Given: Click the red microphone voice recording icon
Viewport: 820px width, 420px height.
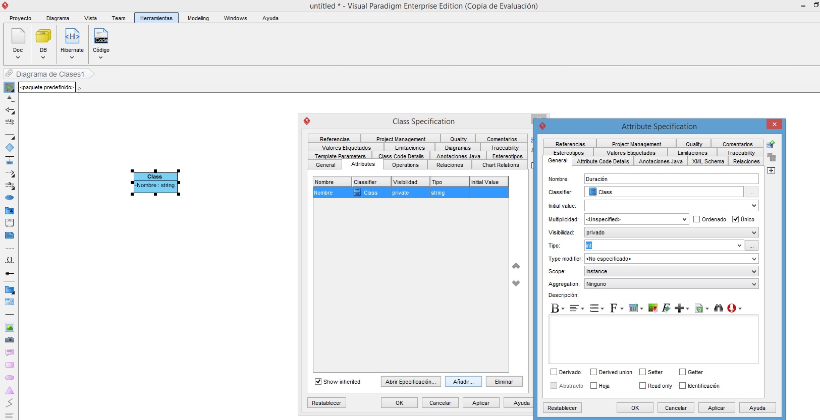Looking at the screenshot, I should click(x=732, y=308).
